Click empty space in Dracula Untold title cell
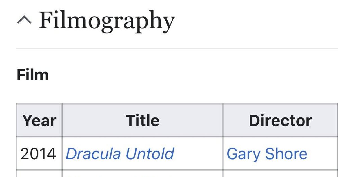The width and height of the screenshot is (338, 177). click(199, 154)
